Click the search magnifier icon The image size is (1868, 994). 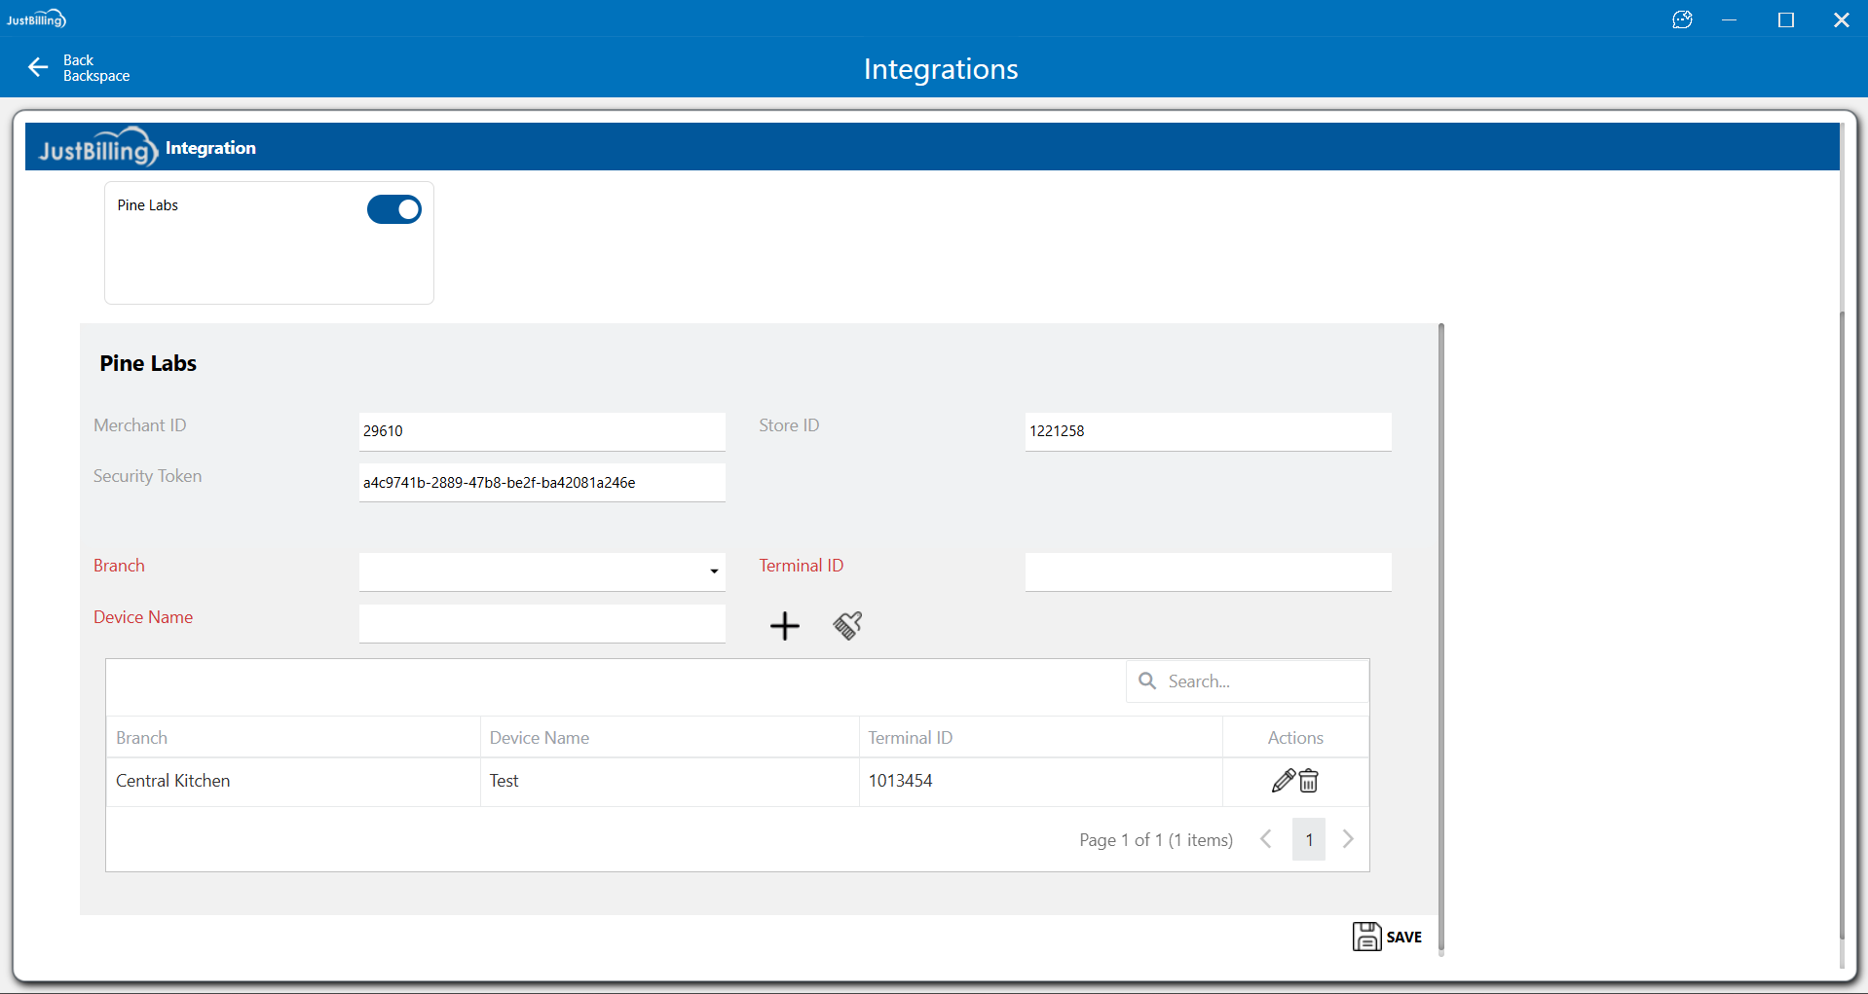1147,681
